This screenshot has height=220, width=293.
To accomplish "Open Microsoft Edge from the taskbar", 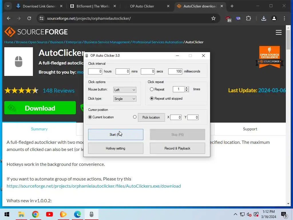I will (77, 214).
